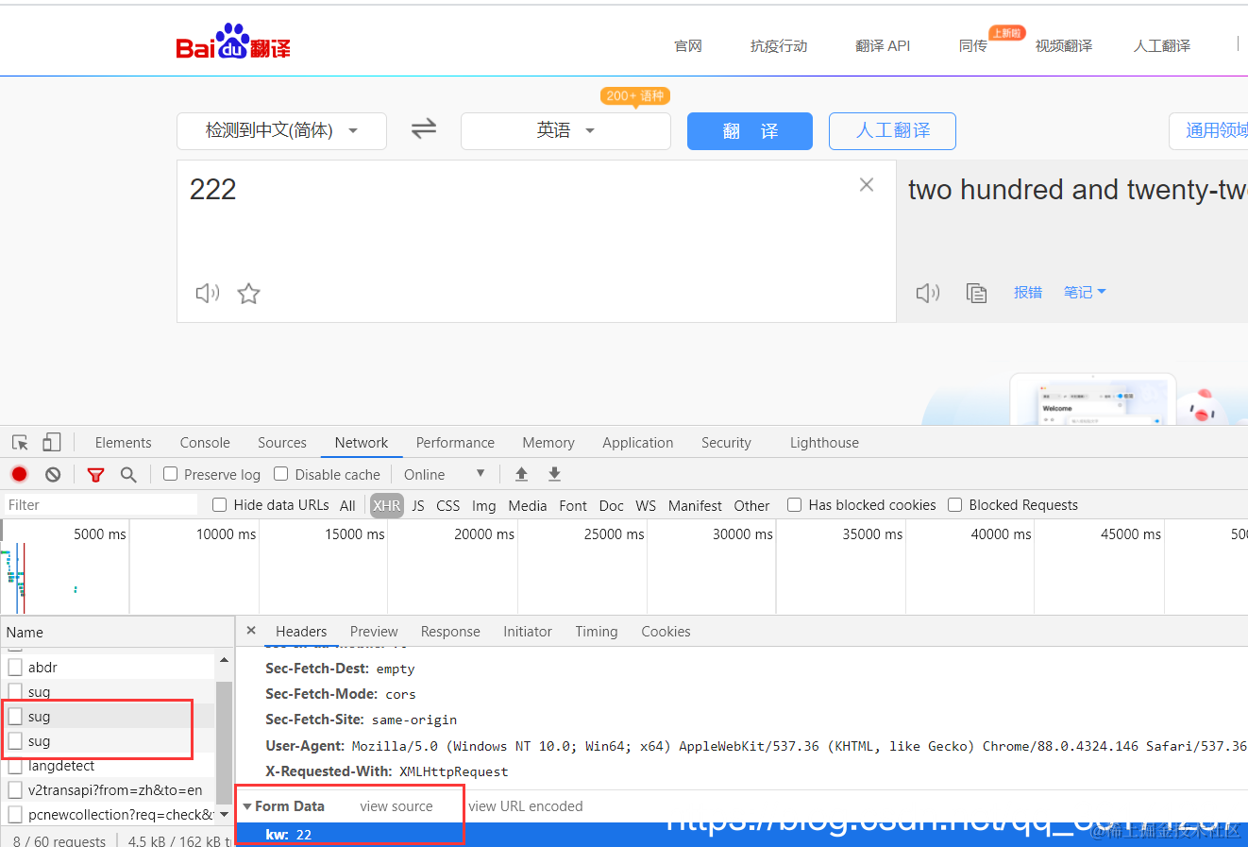Screen dimensions: 1248x847
Task: Switch to the Console tab
Action: 205,442
